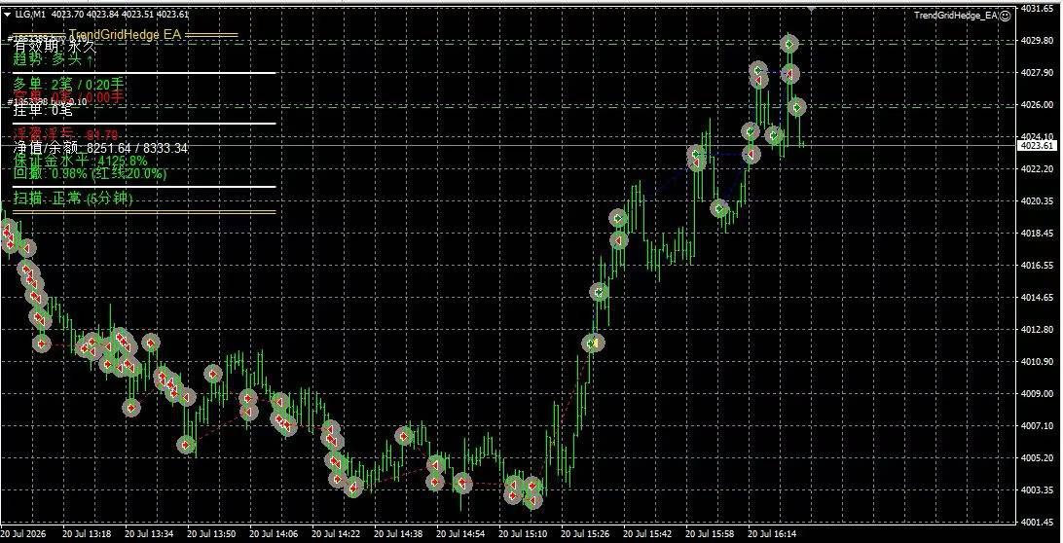Select the isolated trade marker near 14:38 at 4006.5

pyautogui.click(x=404, y=436)
